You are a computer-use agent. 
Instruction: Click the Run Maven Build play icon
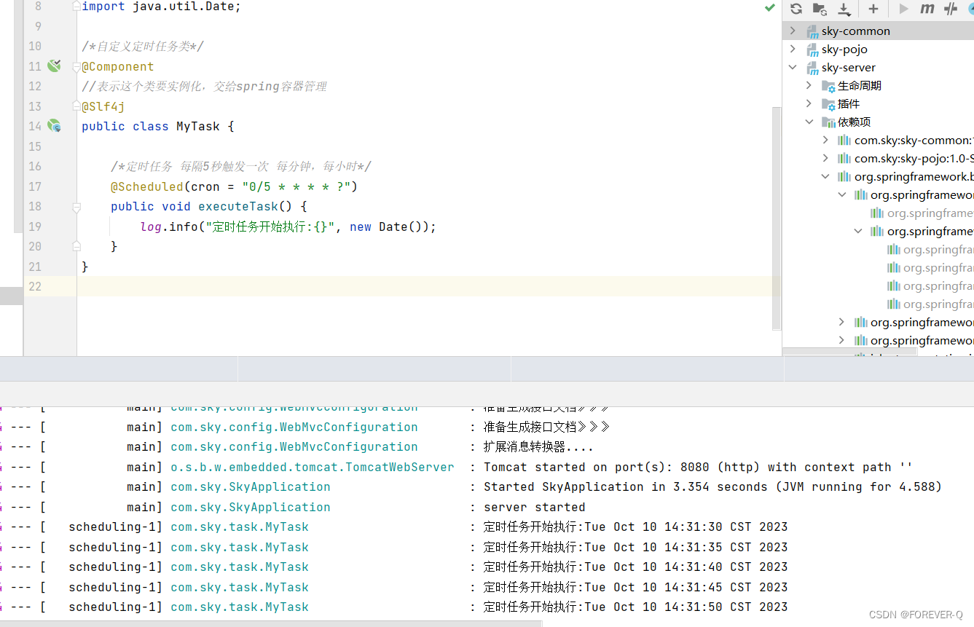[x=903, y=9]
